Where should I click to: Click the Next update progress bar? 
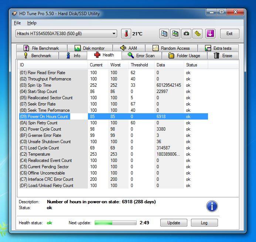[115, 222]
